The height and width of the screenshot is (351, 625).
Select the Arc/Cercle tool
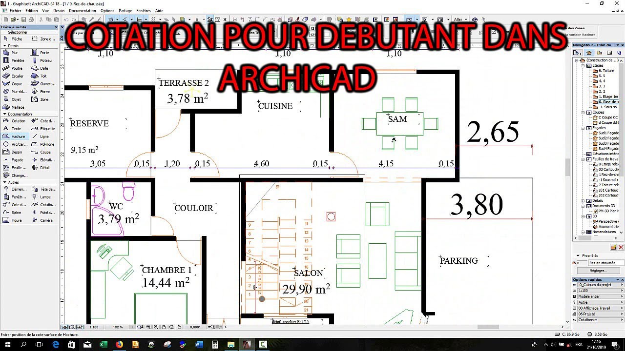tap(16, 144)
